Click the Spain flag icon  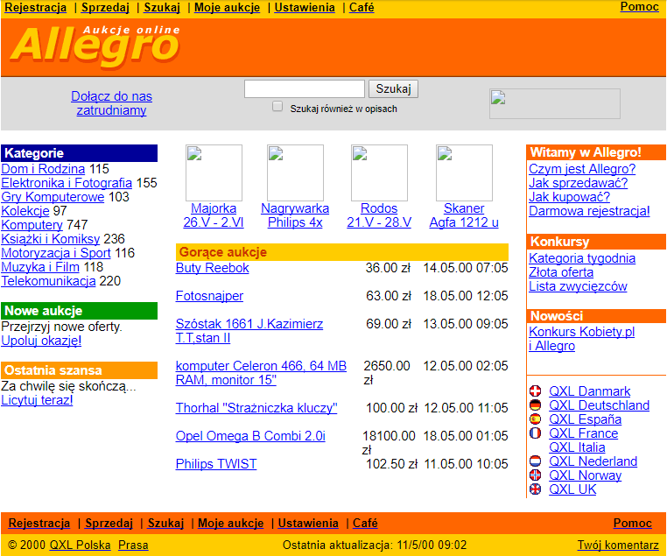(535, 419)
